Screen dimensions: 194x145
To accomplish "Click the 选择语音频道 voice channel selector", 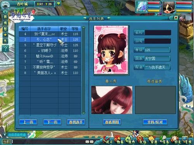I will (x=17, y=135).
